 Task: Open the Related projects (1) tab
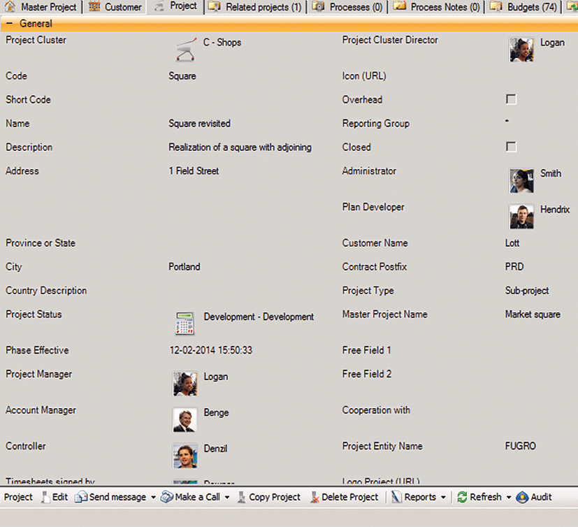[x=254, y=6]
